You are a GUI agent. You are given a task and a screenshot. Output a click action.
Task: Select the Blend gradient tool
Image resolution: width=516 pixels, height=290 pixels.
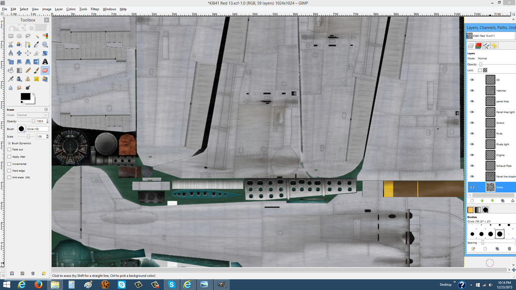(20, 70)
